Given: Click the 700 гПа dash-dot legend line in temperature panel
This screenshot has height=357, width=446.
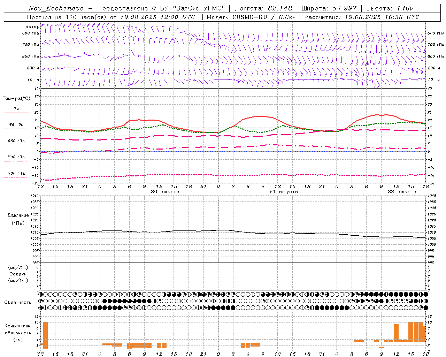Looking at the screenshot, I should (16, 161).
